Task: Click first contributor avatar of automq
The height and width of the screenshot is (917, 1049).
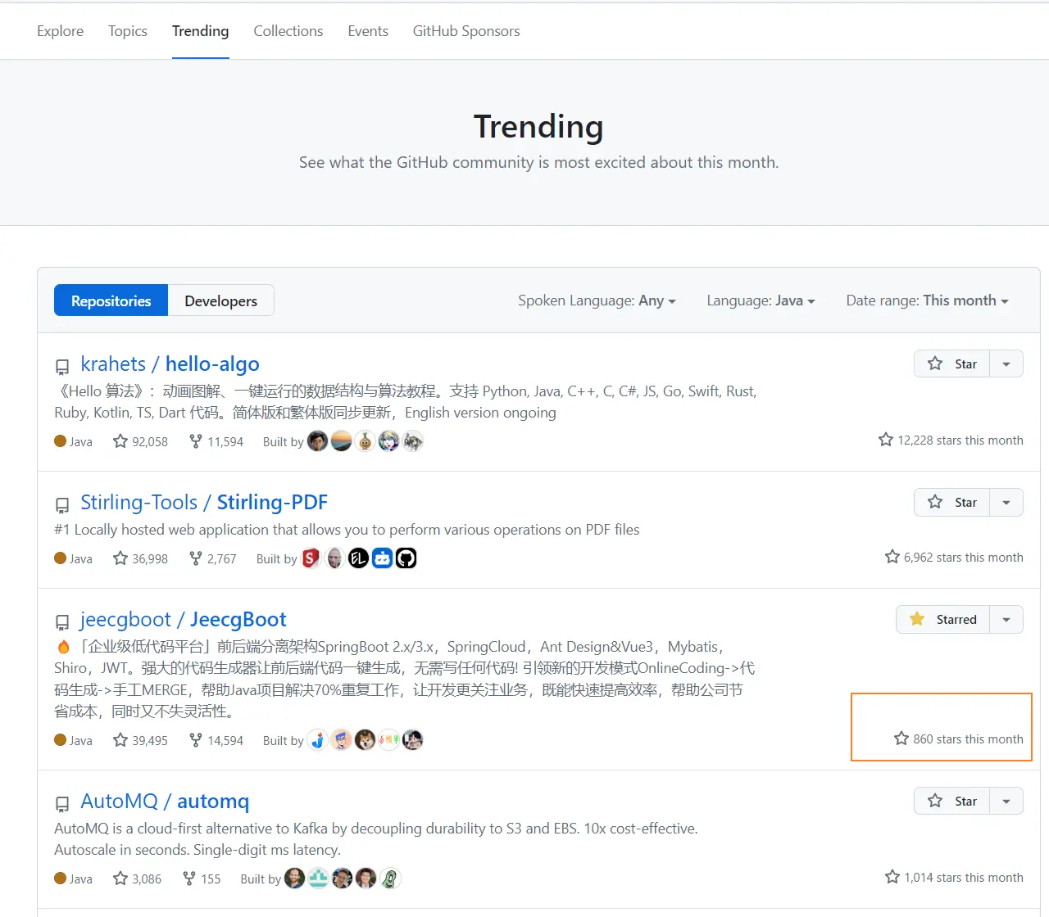Action: 295,879
